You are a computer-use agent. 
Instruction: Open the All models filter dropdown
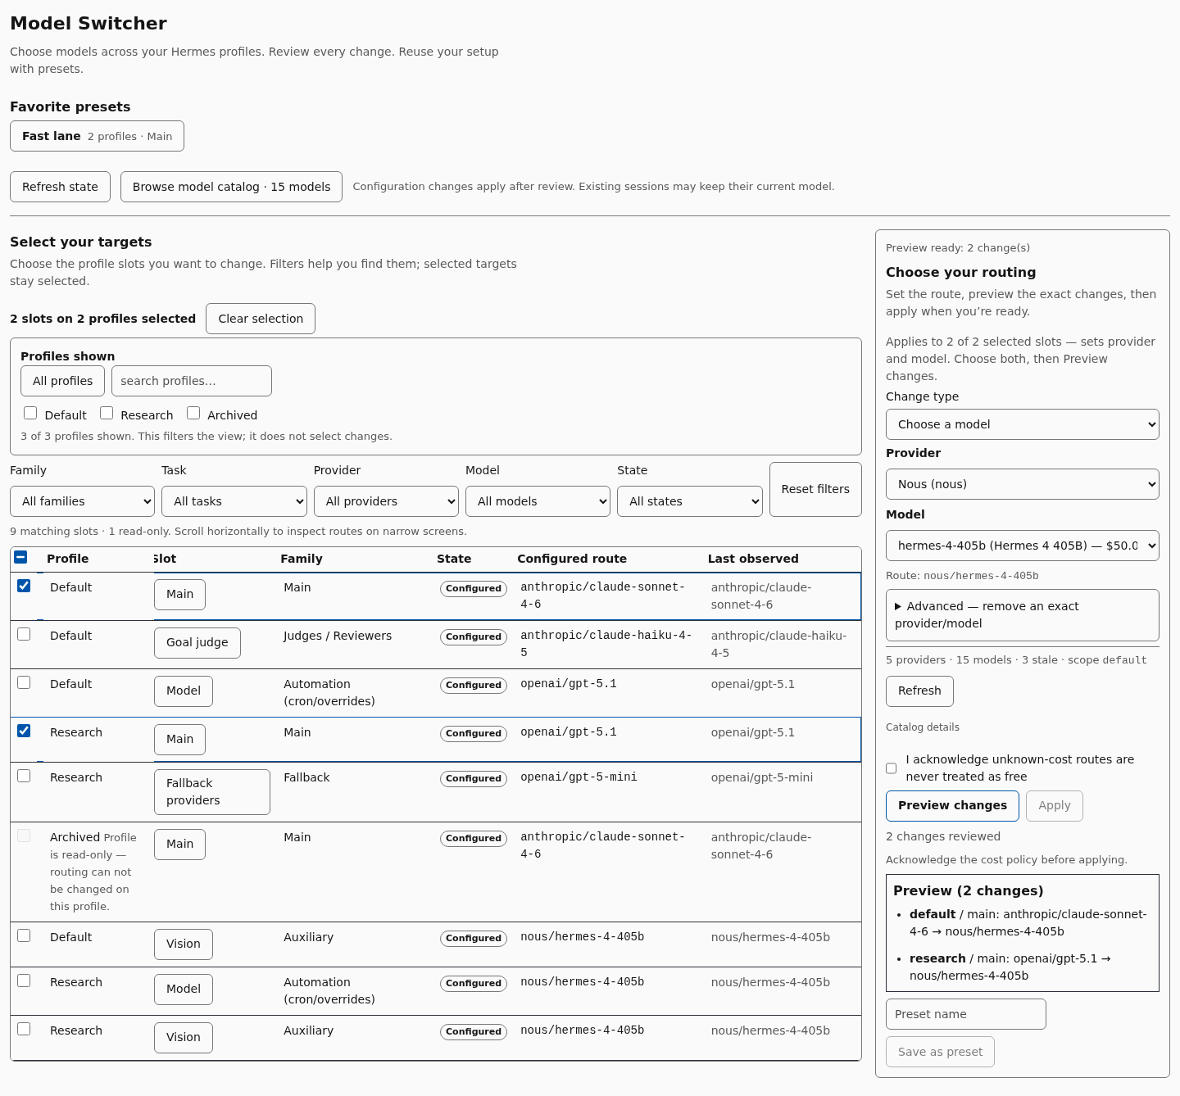pos(538,501)
